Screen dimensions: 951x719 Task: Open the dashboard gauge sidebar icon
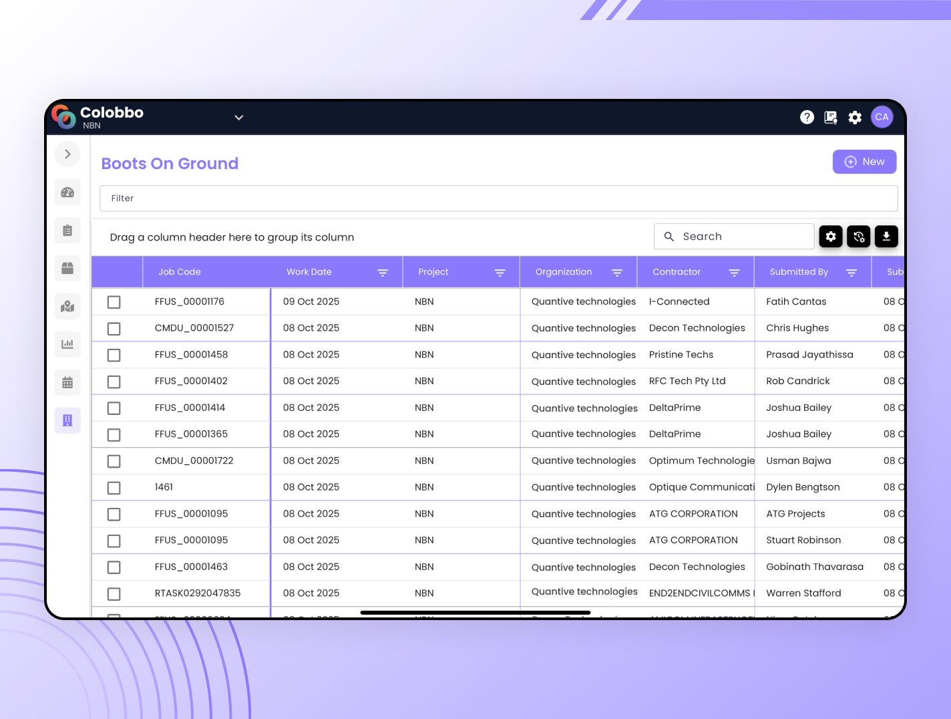click(x=67, y=192)
